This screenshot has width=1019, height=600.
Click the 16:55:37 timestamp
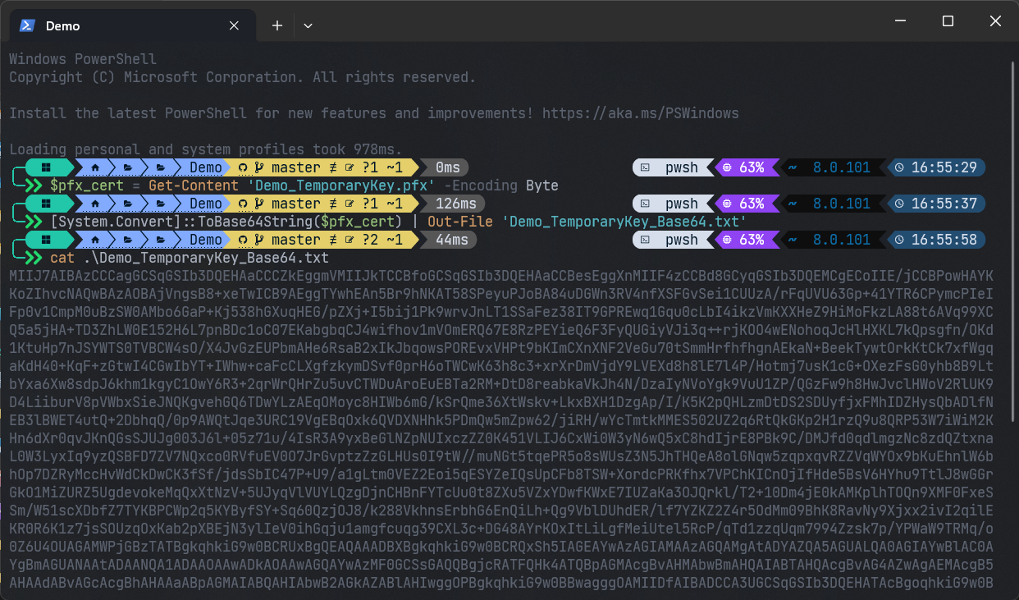[x=944, y=204]
